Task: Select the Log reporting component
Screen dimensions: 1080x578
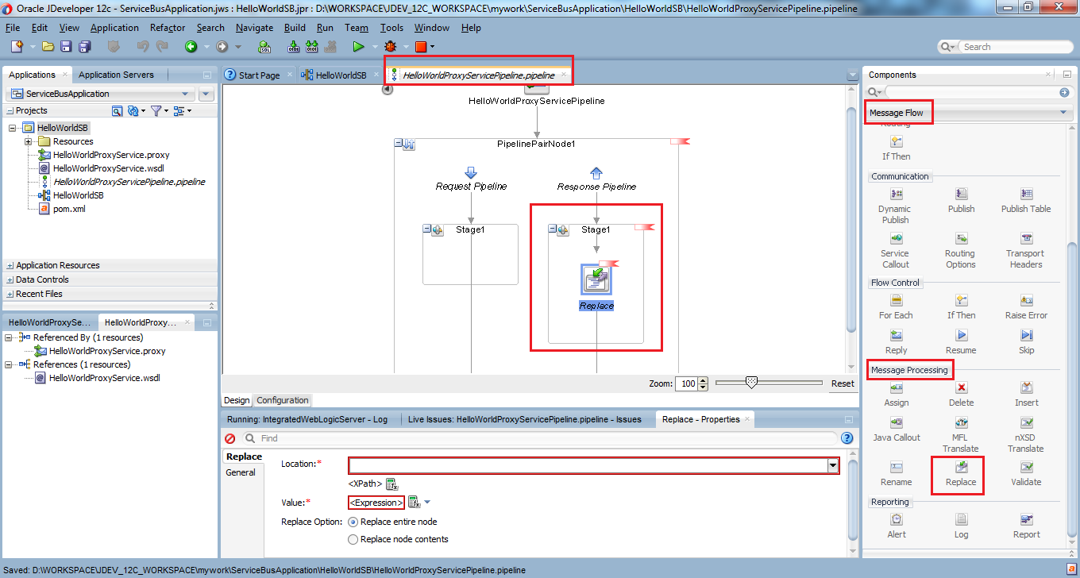Action: click(x=961, y=526)
